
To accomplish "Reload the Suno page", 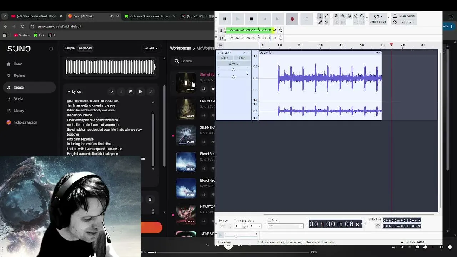I will [22, 26].
